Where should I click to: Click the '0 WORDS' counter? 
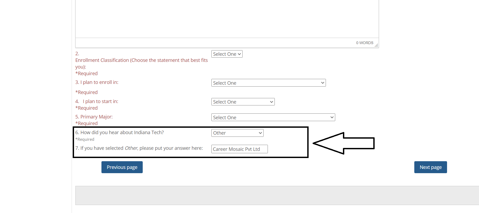[x=365, y=43]
